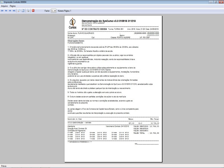
Task: Click Nº DO CONTRATO 000004 text
Action: pos(94,29)
